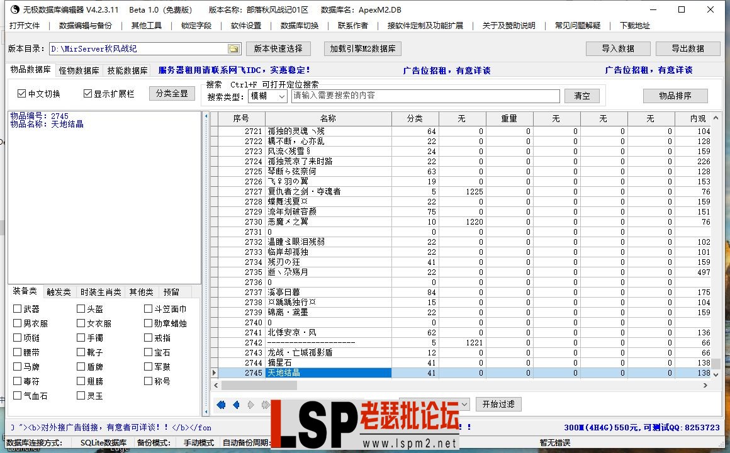Uncheck the 显示扩展栏 option

coord(87,94)
